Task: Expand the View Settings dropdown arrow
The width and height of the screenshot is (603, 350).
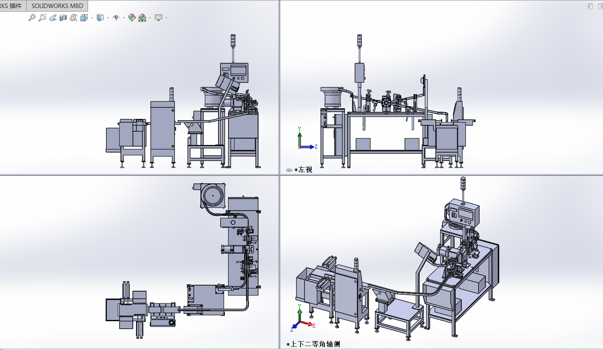Action: point(166,18)
